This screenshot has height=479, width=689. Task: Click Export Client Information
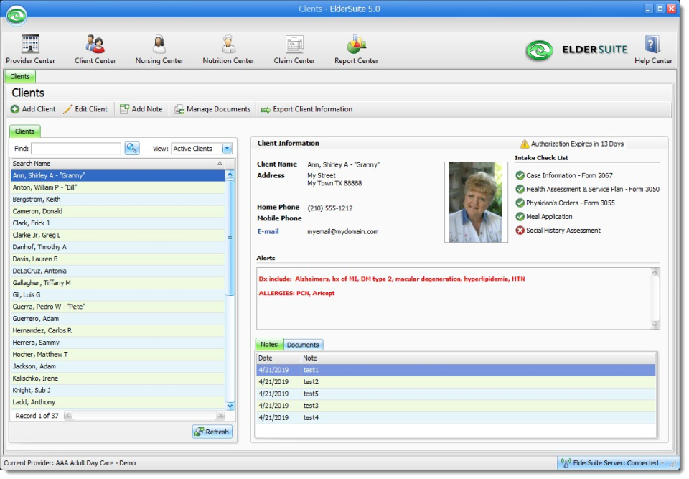coord(306,109)
